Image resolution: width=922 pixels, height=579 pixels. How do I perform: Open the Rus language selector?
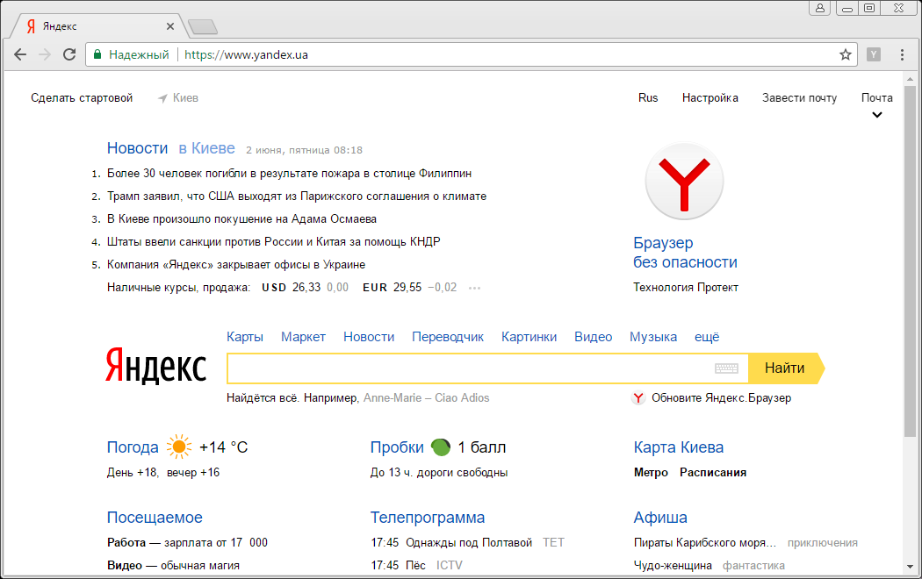[x=648, y=98]
